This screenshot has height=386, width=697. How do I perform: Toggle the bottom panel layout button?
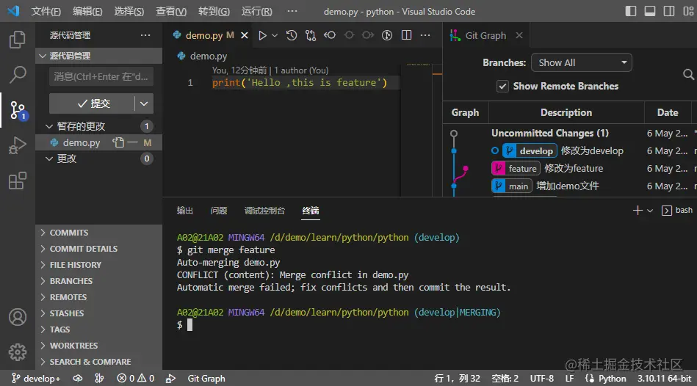pyautogui.click(x=649, y=12)
